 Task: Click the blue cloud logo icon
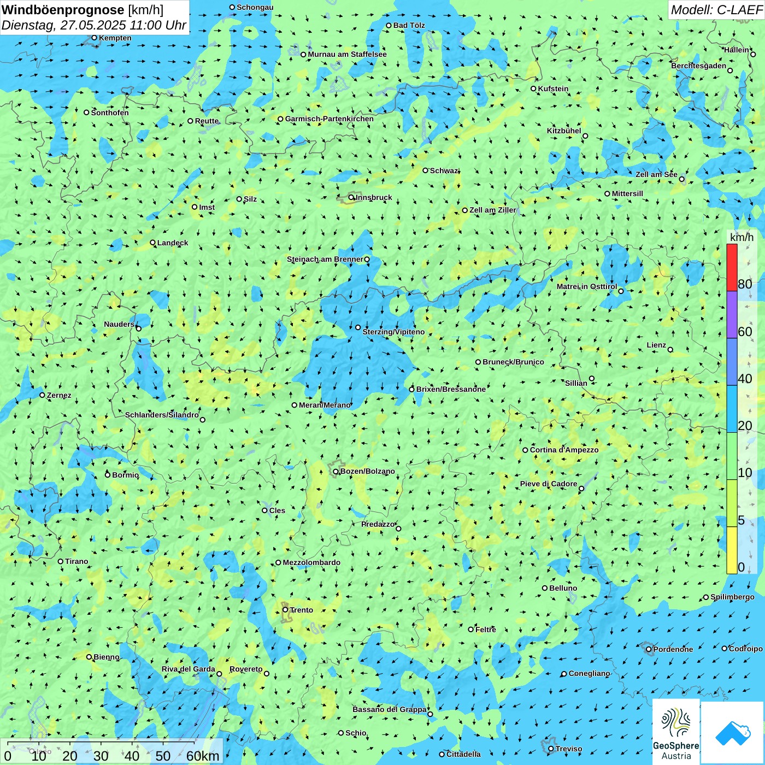[x=732, y=733]
